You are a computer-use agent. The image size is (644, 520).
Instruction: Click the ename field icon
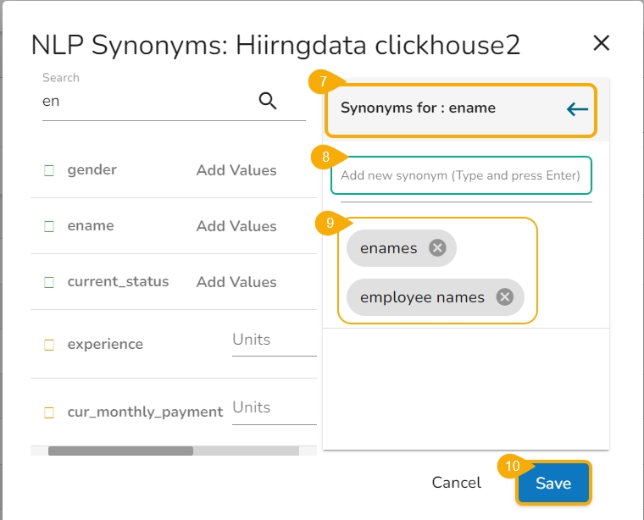tap(49, 226)
